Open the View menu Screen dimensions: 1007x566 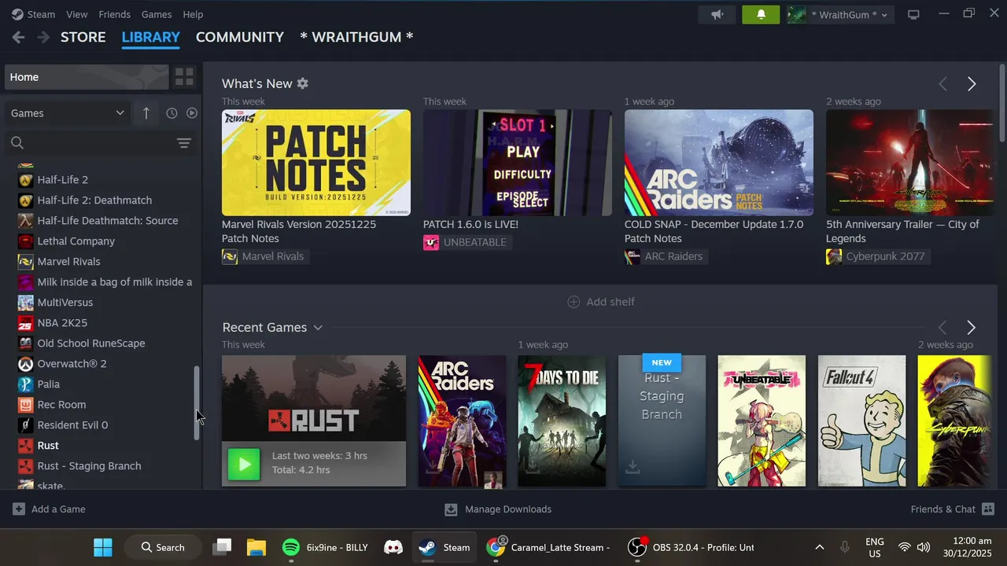tap(77, 14)
